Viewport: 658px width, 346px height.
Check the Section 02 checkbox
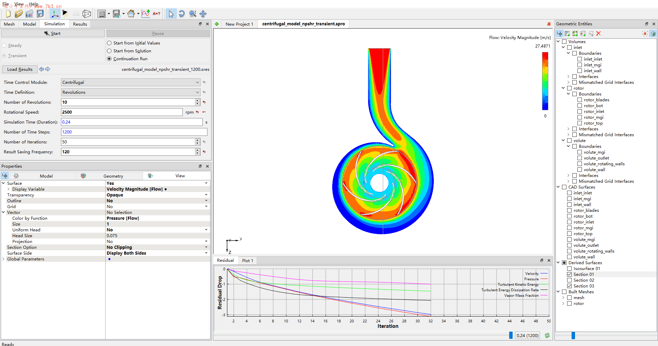pos(570,280)
